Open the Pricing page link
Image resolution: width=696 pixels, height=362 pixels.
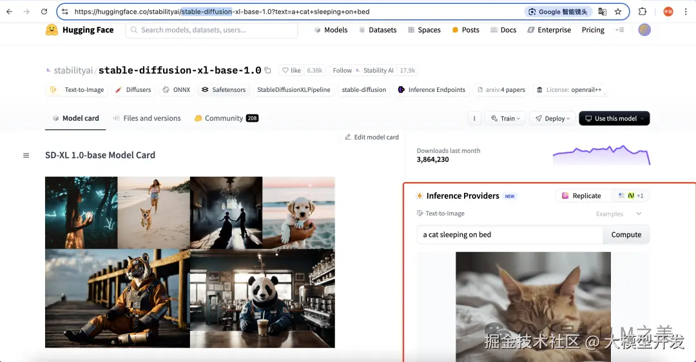[593, 30]
